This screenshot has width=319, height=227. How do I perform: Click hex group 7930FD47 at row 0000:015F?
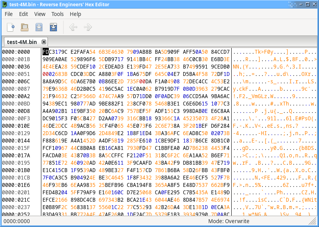click(x=139, y=148)
